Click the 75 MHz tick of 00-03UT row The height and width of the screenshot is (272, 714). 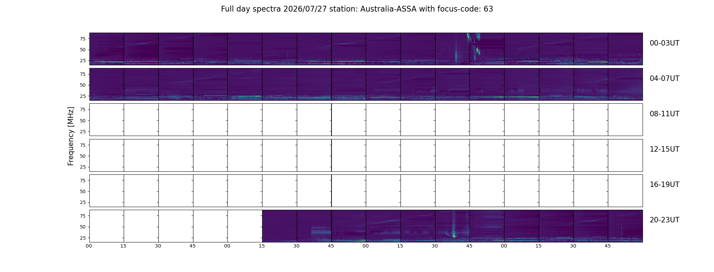point(83,39)
